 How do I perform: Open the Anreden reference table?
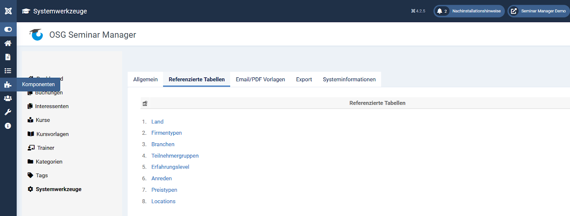tap(161, 178)
